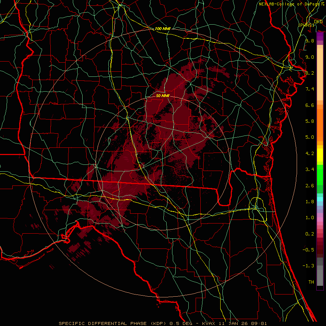Click the pink segment of the color bar

pyautogui.click(x=320, y=220)
